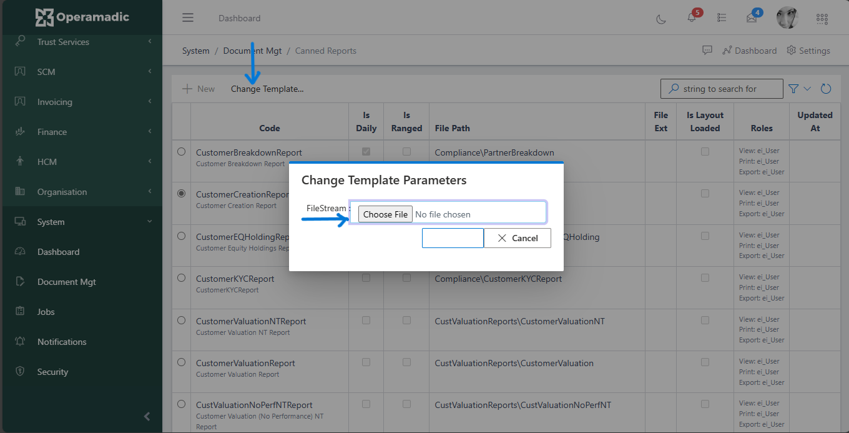Viewport: 849px width, 433px height.
Task: Click the SCM sidebar icon
Action: coord(20,71)
